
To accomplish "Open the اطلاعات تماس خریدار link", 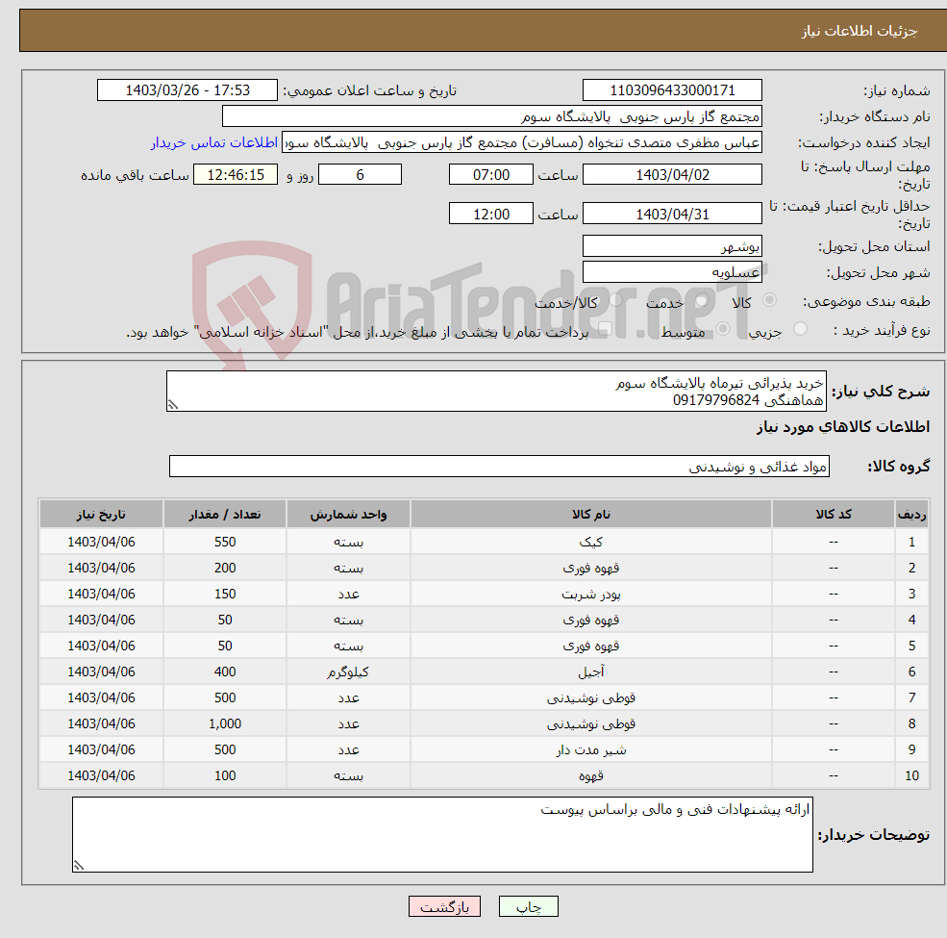I will point(213,142).
